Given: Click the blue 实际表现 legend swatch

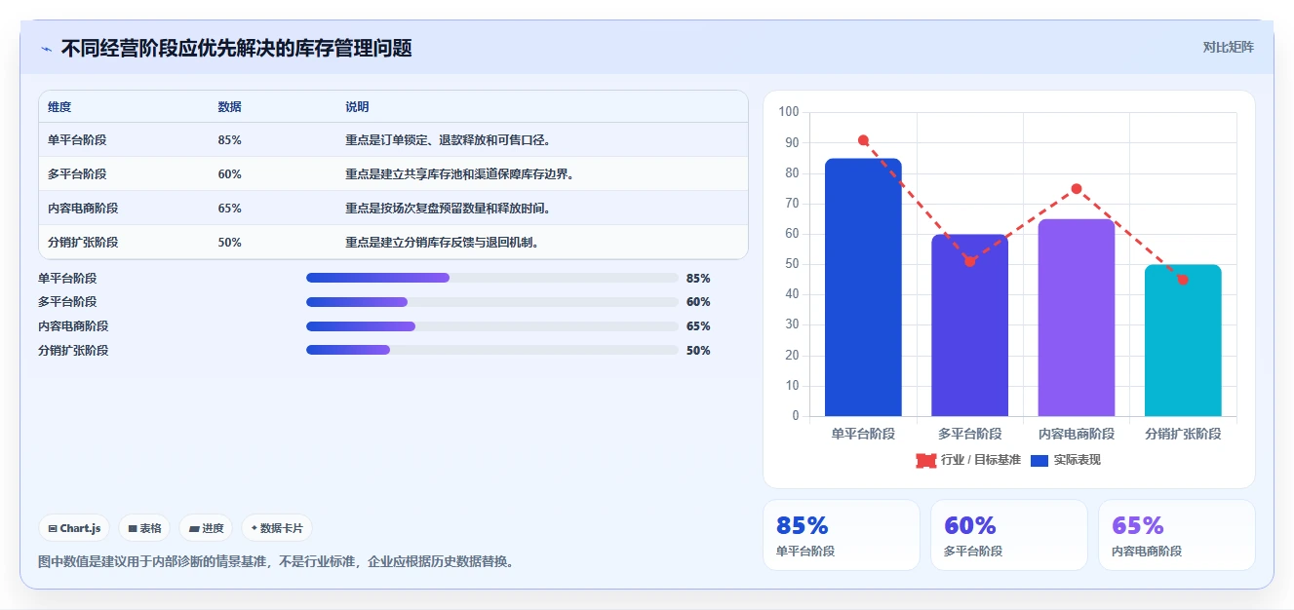Looking at the screenshot, I should point(1039,460).
